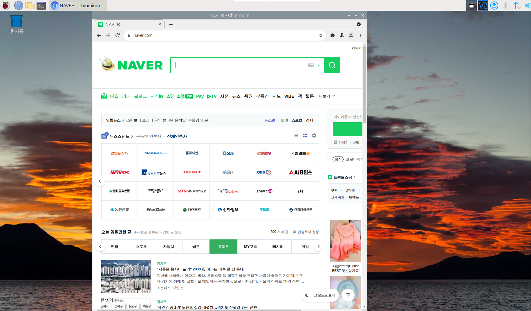Image resolution: width=531 pixels, height=311 pixels.
Task: Select the MY구독 topic tab
Action: tap(250, 246)
